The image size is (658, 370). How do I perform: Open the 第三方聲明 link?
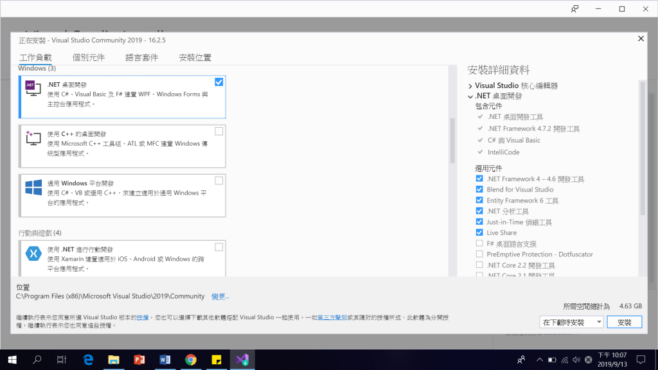click(x=332, y=317)
